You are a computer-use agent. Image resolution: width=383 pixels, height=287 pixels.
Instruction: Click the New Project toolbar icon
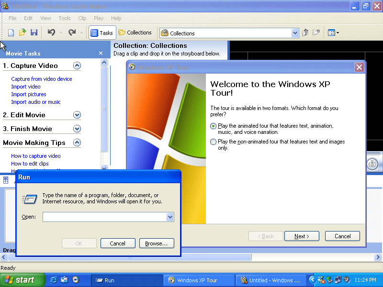tap(11, 33)
